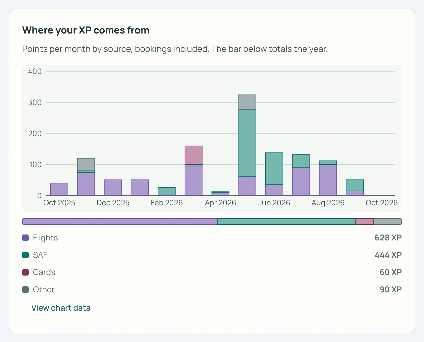This screenshot has width=424, height=342.
Task: Click the gray Other block in Nov 2025 bar
Action: (x=86, y=165)
